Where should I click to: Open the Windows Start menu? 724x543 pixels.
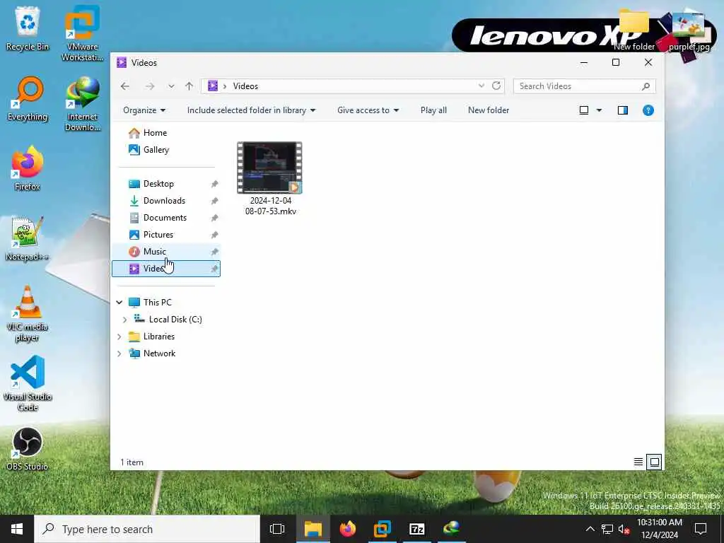tap(17, 529)
